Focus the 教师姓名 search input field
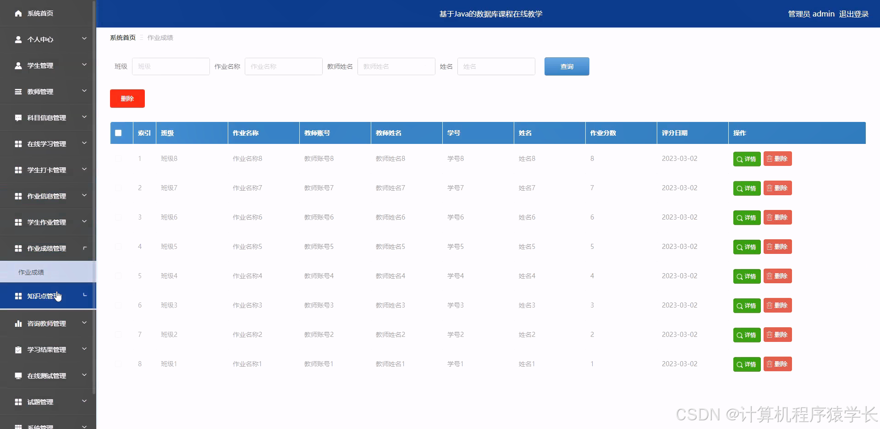Screen dimensions: 880x429 (x=396, y=66)
